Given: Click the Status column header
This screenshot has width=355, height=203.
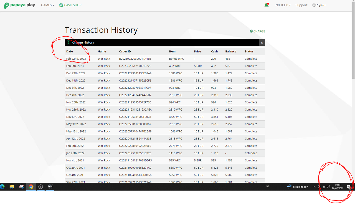Looking at the screenshot, I should point(249,51).
